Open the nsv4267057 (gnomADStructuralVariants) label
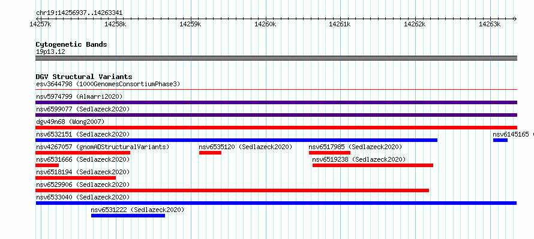Screen dimensions: 534x239 point(103,147)
